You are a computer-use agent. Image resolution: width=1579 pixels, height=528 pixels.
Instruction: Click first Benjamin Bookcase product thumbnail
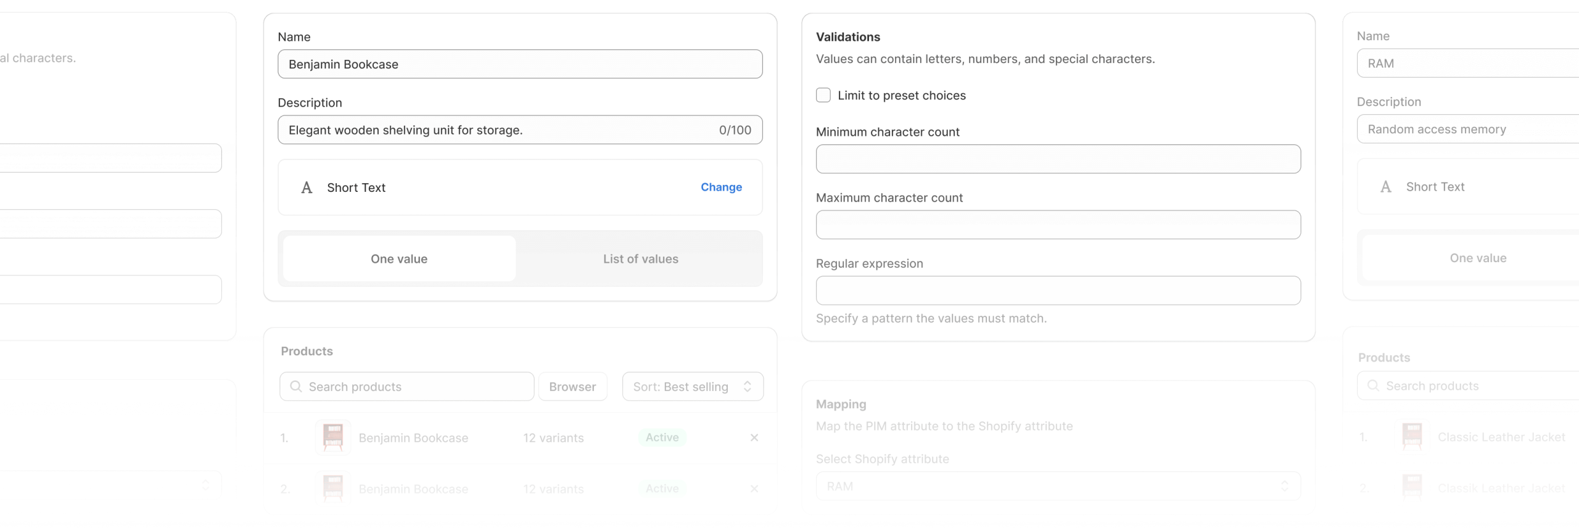click(x=333, y=438)
